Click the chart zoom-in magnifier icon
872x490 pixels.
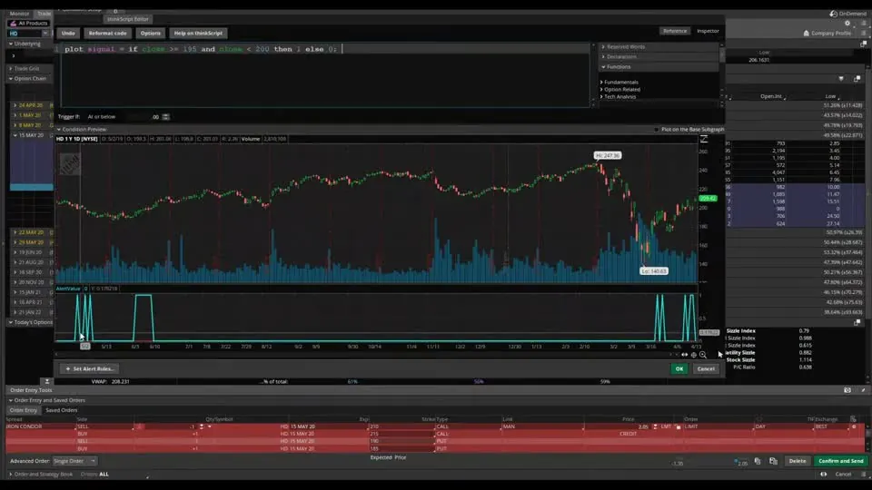703,355
